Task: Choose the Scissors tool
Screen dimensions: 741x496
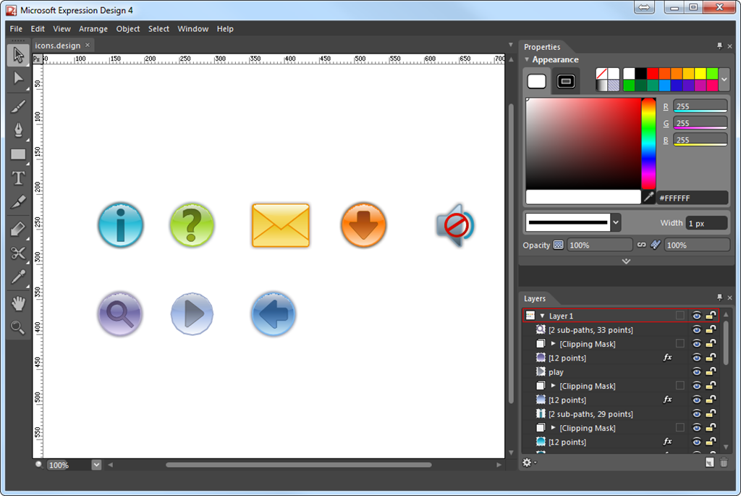Action: click(18, 253)
